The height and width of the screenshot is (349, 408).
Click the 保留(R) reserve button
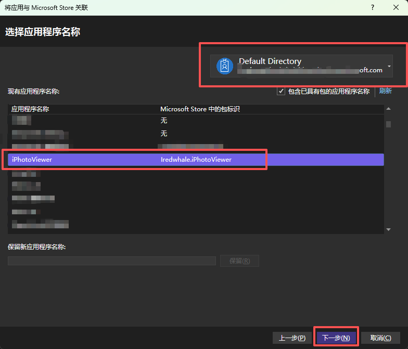(x=239, y=261)
